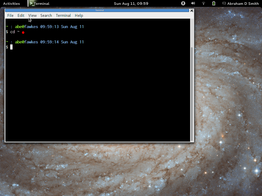Viewport: 262px width, 196px height.
Task: Open the Help menu
Action: click(x=79, y=16)
